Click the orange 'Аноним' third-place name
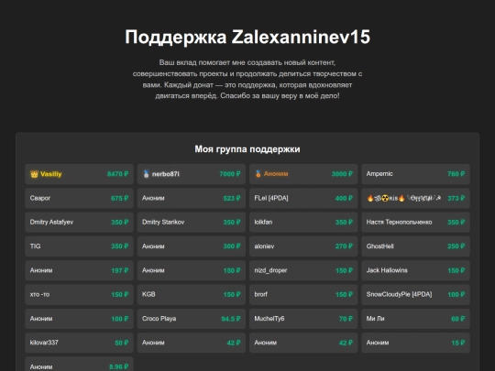The image size is (495, 371). pos(276,174)
